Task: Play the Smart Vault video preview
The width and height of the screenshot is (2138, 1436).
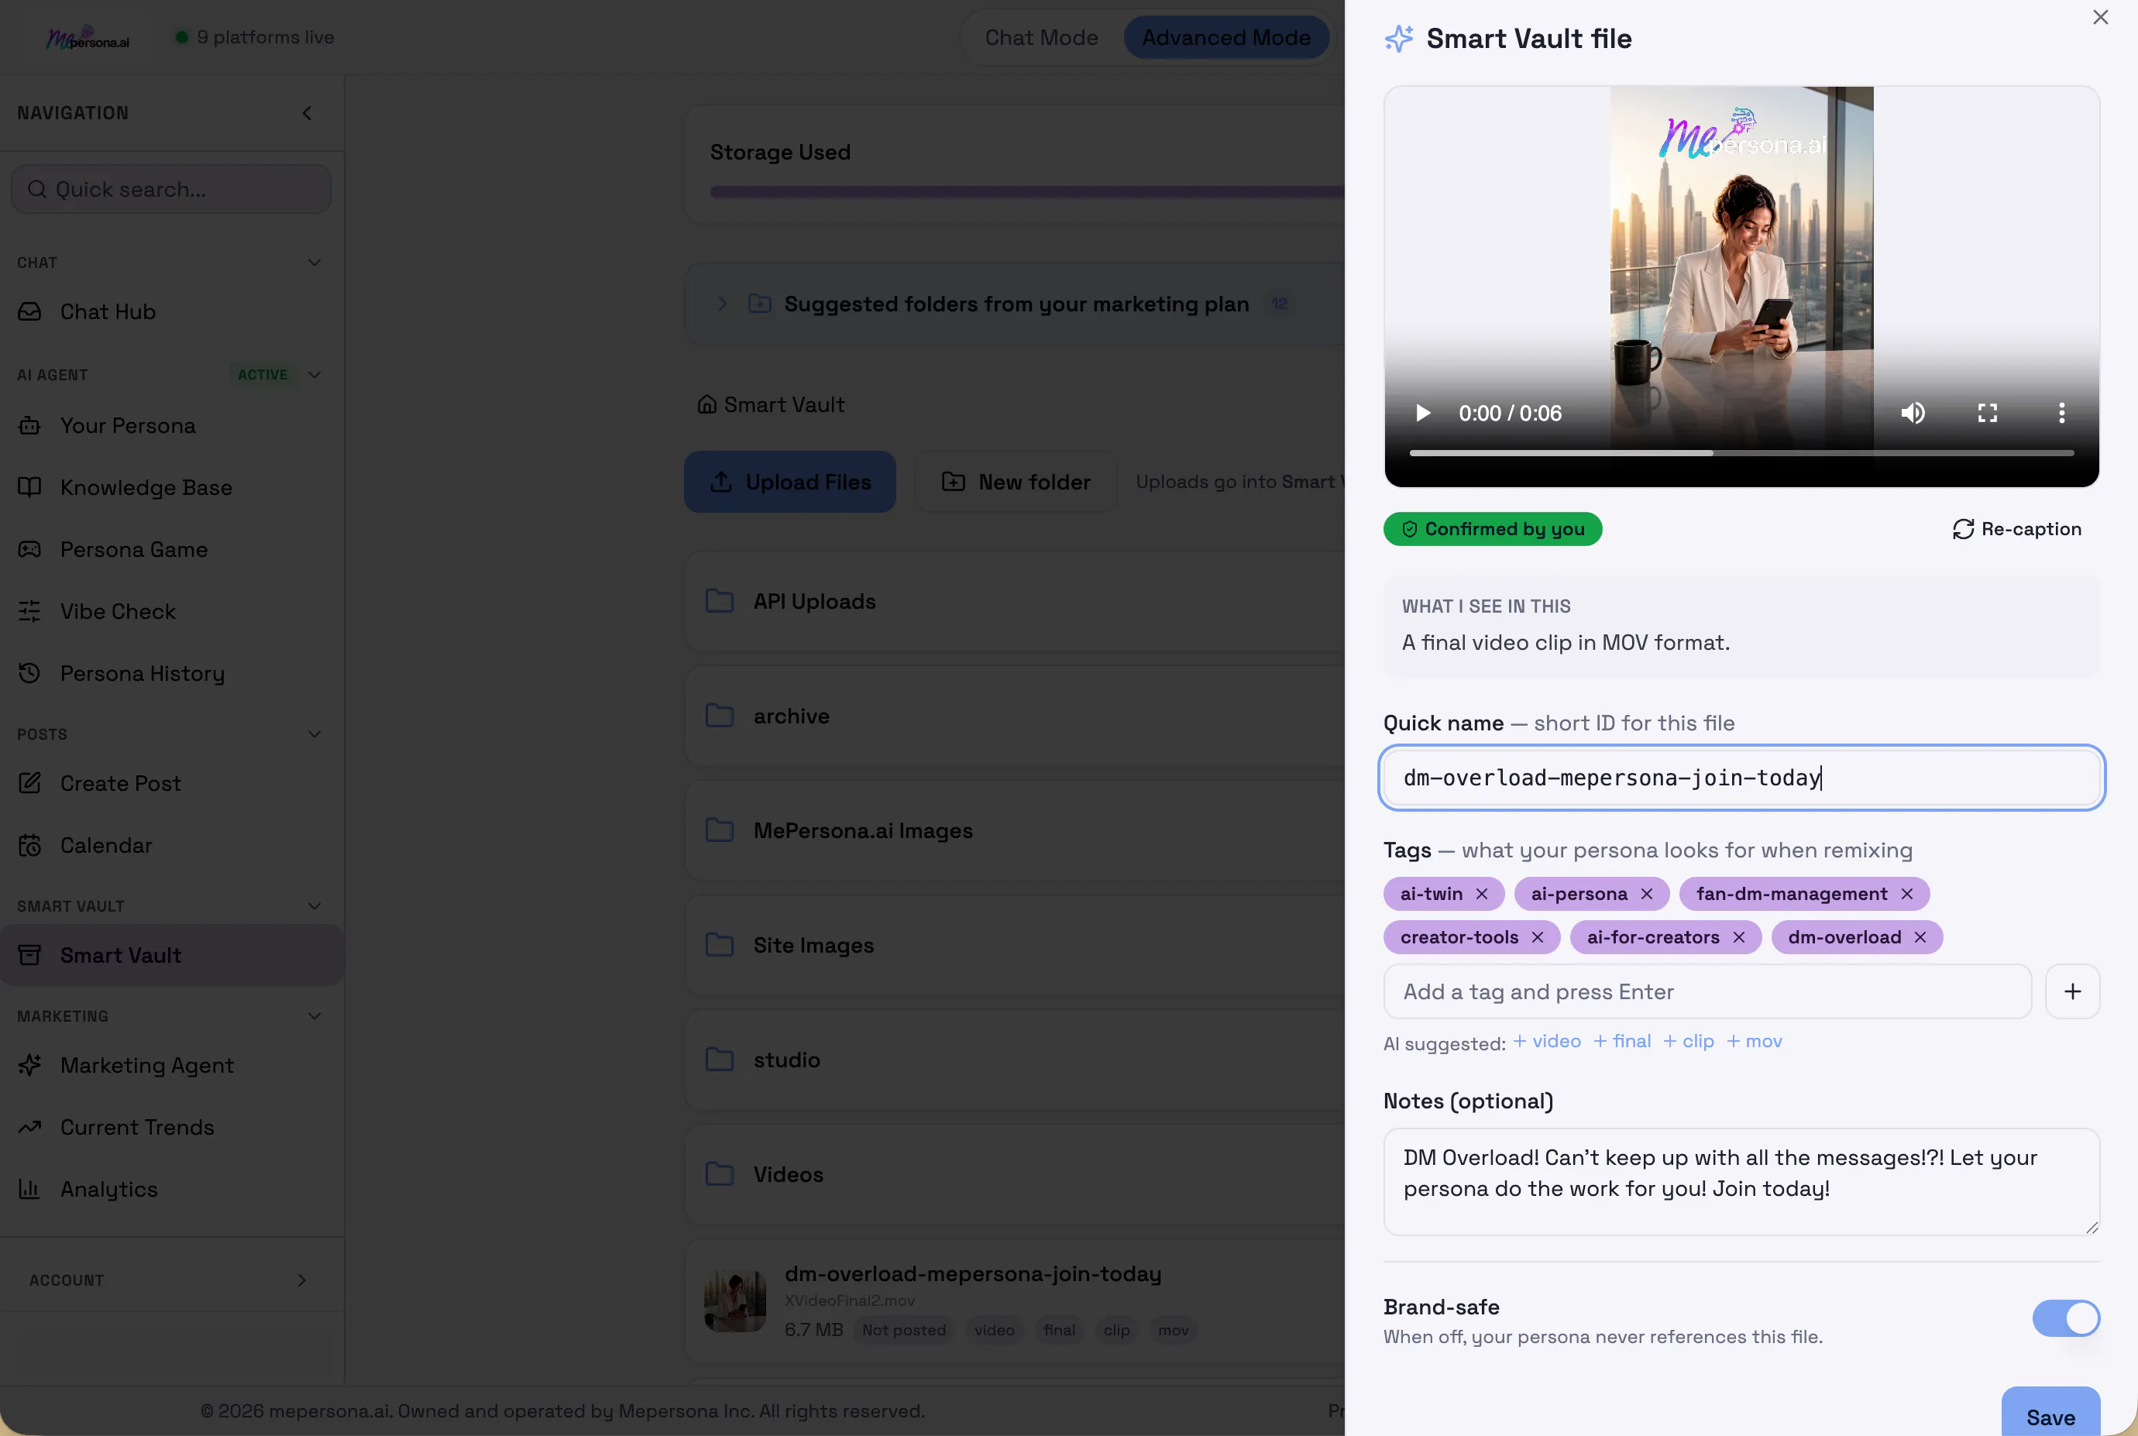Action: [x=1422, y=413]
